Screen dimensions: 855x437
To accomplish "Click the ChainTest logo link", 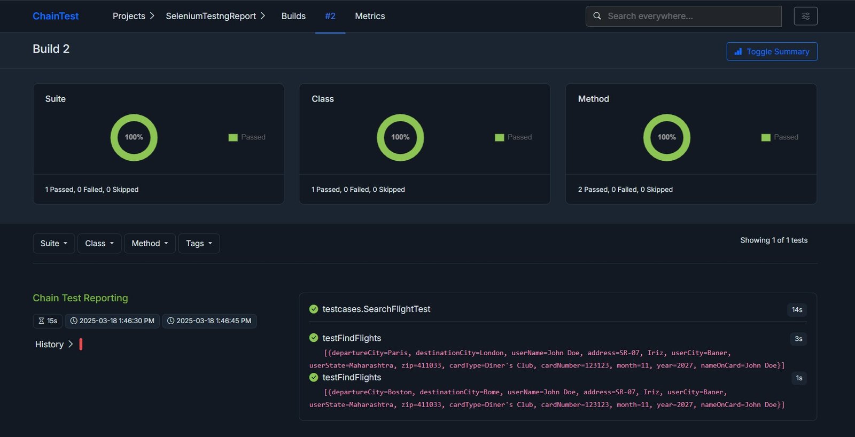I will click(56, 16).
